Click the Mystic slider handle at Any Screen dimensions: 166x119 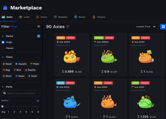[x=2, y=106]
